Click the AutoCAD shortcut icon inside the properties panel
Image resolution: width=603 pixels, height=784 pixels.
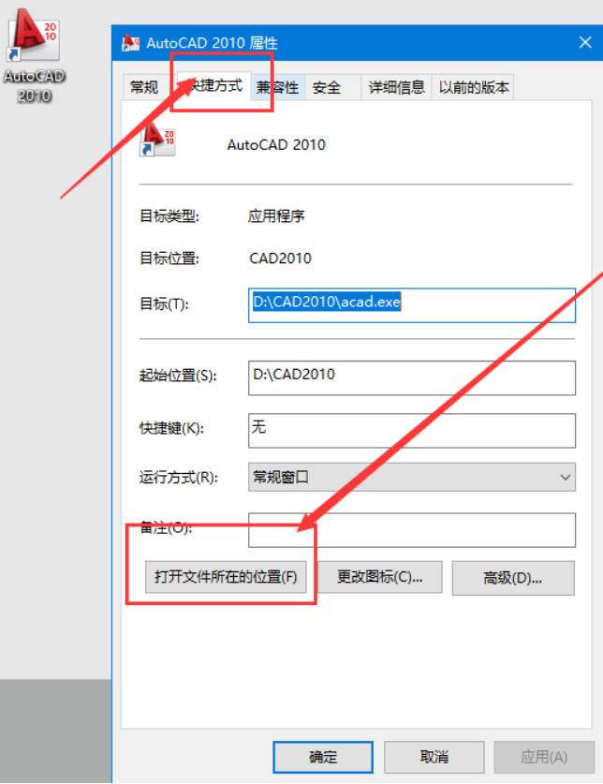pos(157,139)
